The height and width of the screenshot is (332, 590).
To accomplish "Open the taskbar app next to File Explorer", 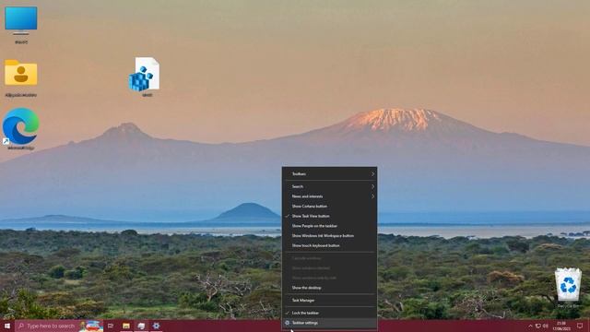I will click(x=141, y=326).
